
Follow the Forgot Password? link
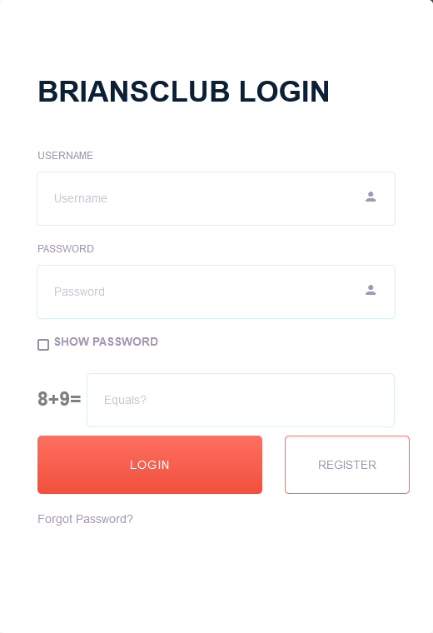pos(85,519)
